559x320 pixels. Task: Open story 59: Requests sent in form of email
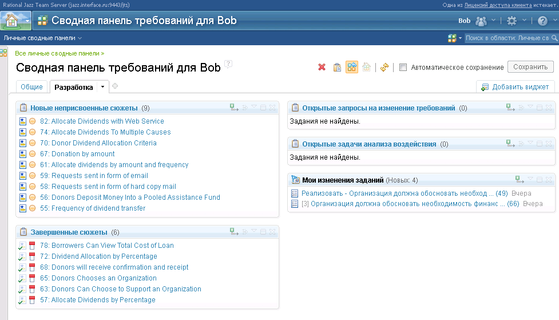pos(94,176)
